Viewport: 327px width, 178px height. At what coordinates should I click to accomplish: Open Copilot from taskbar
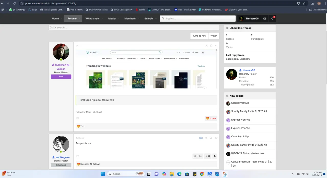point(164,174)
